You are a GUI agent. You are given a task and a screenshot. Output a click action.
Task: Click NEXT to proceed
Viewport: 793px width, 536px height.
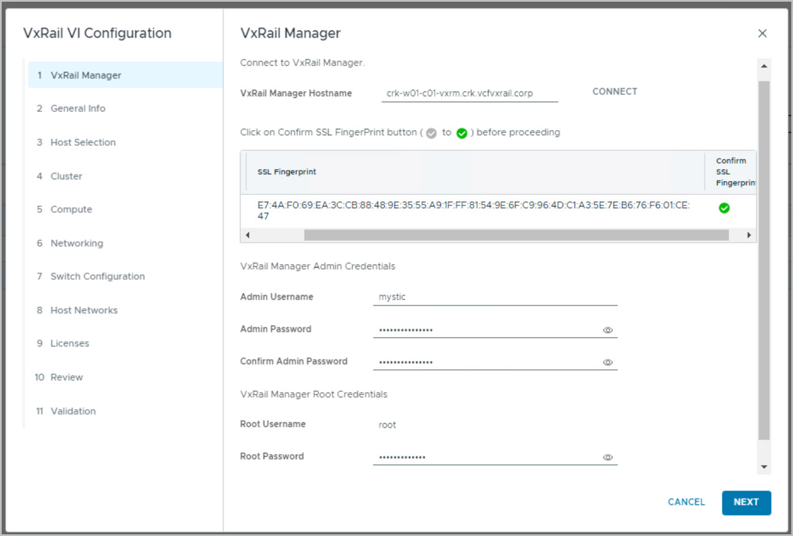[745, 502]
